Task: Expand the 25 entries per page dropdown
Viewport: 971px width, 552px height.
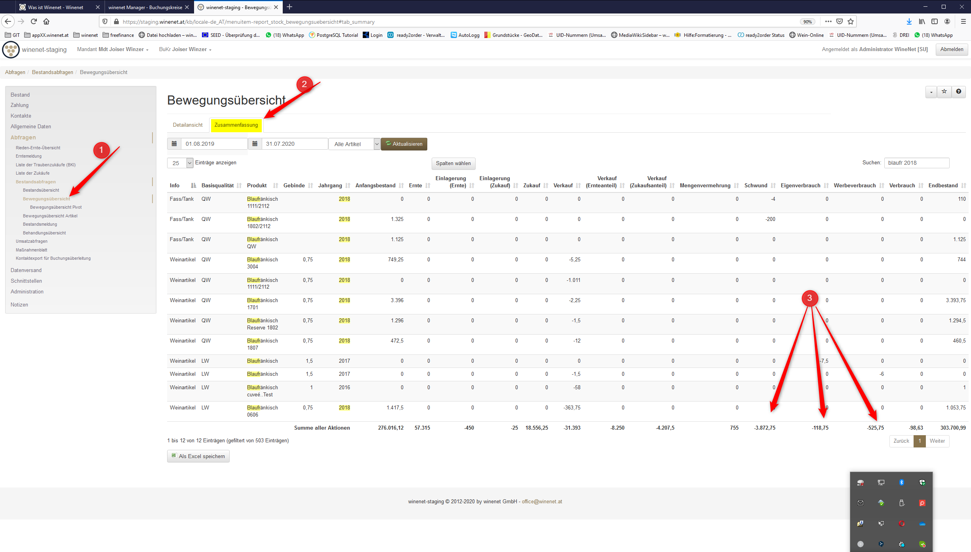Action: [181, 163]
